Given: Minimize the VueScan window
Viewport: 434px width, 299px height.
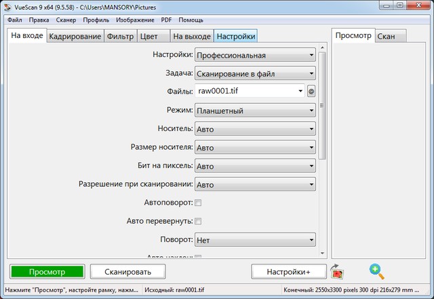Looking at the screenshot, I should tap(387, 5).
